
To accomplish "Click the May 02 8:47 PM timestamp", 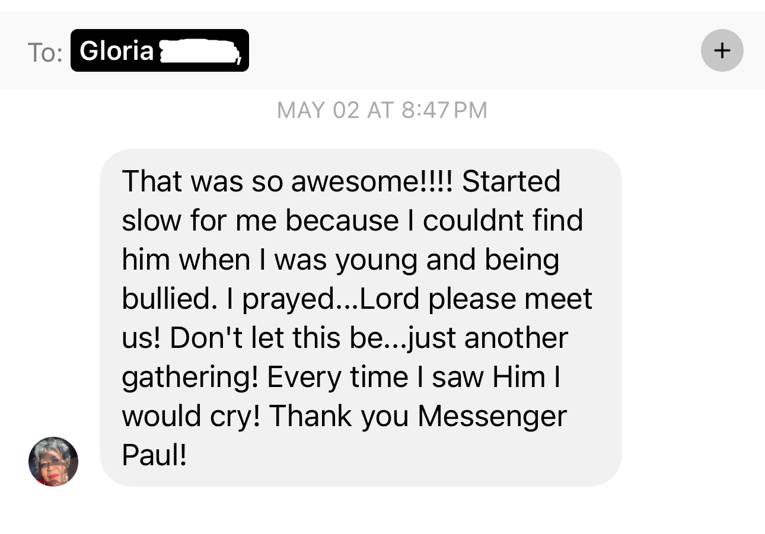I will pos(382,110).
